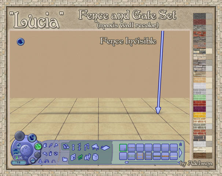
Task: Pick the pale yellow rail fence thumbnail
Action: pyautogui.click(x=174, y=156)
